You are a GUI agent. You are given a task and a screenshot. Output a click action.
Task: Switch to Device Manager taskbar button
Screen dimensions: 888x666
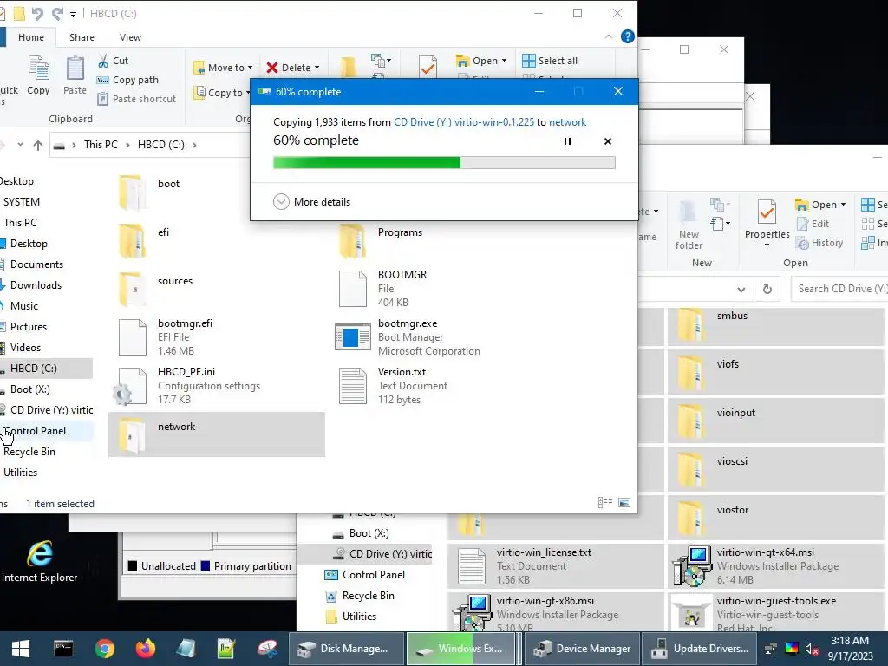(582, 649)
